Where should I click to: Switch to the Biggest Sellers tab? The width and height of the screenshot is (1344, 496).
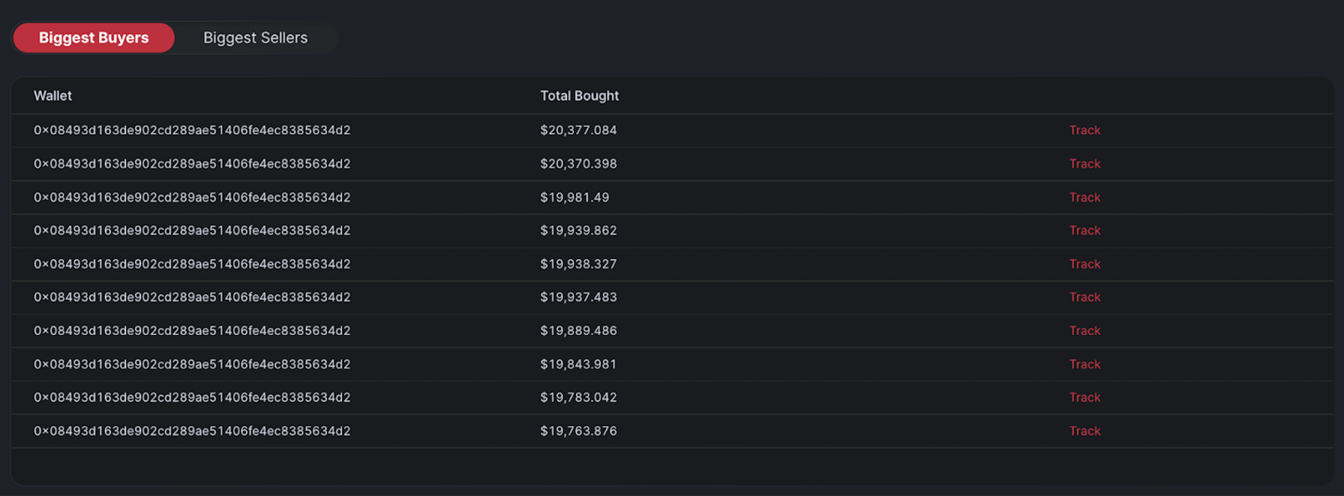255,37
